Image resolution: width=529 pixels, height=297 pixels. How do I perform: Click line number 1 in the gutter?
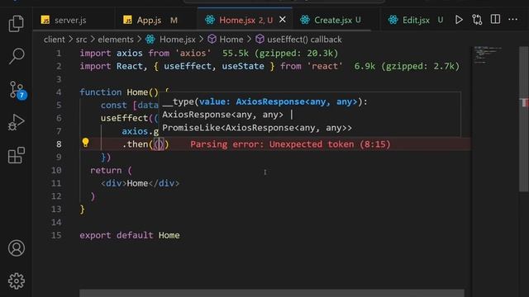coord(59,53)
